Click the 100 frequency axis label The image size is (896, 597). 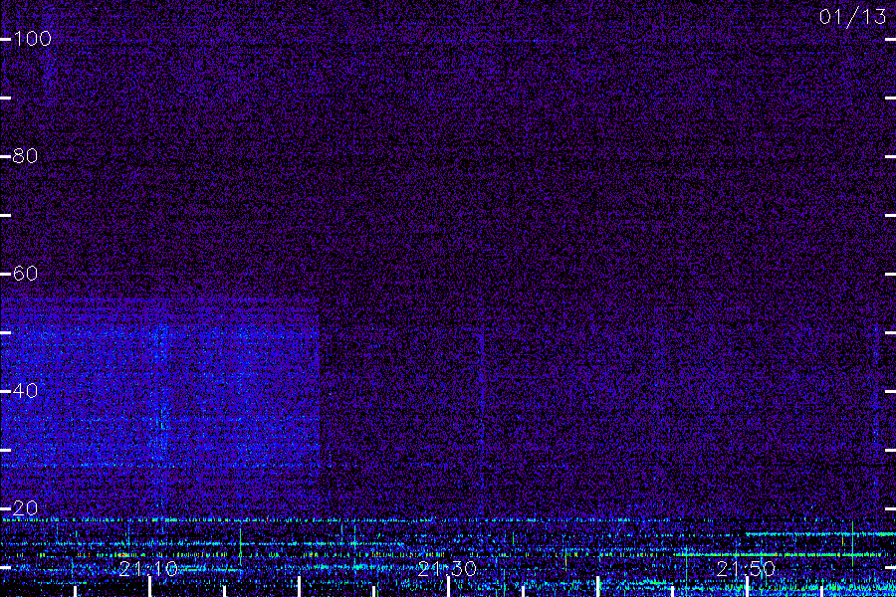click(33, 39)
